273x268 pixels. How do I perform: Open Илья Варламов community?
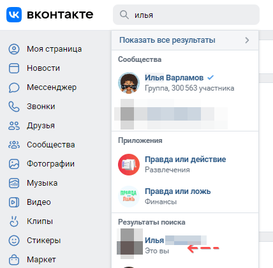174,78
